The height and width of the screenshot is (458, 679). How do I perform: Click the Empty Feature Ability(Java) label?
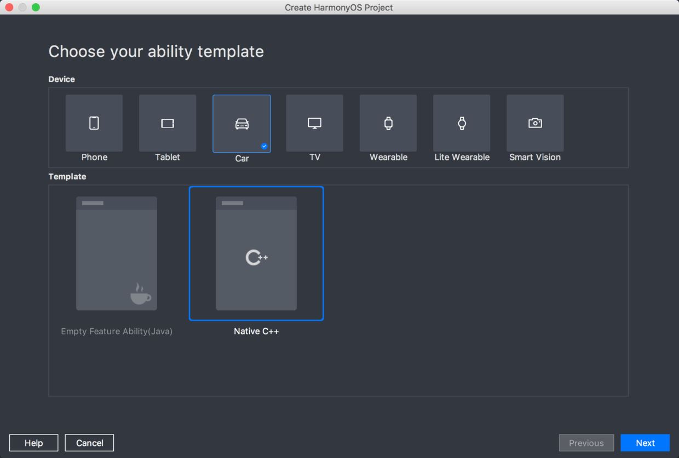(x=117, y=331)
